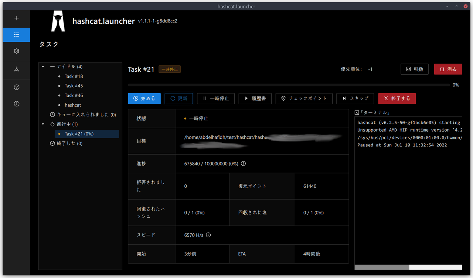Open the new task plus icon

(x=17, y=18)
